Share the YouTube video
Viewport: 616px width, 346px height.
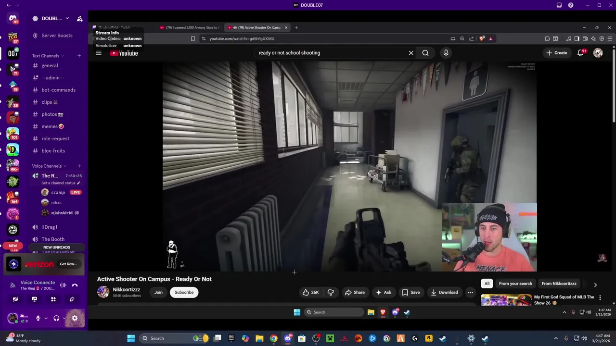[355, 292]
